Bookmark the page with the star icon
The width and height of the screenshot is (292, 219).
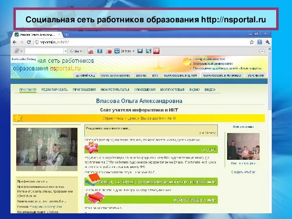tap(252, 42)
